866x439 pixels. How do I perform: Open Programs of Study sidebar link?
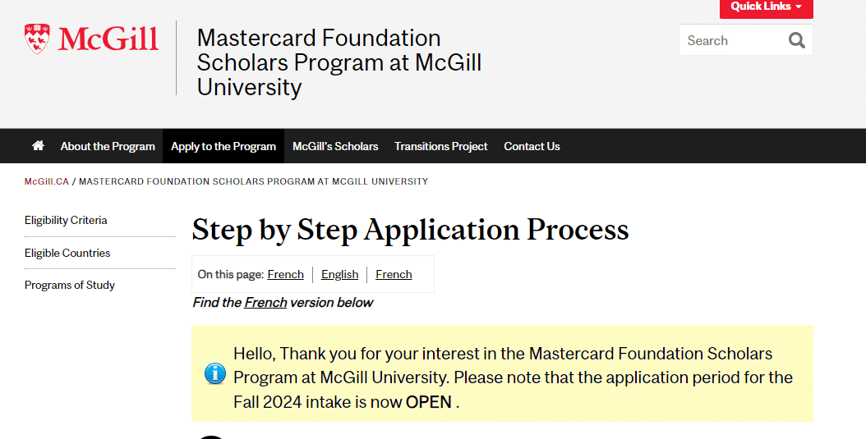click(70, 285)
